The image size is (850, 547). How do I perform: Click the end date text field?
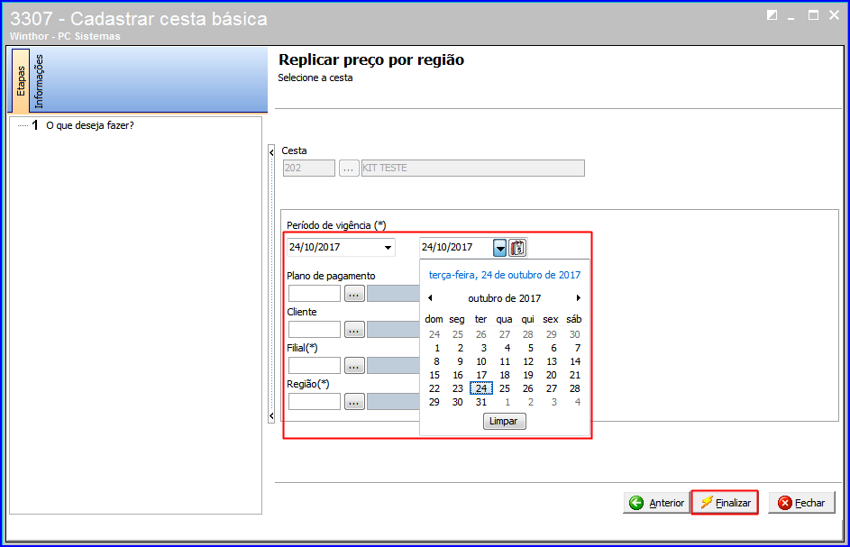pos(456,247)
